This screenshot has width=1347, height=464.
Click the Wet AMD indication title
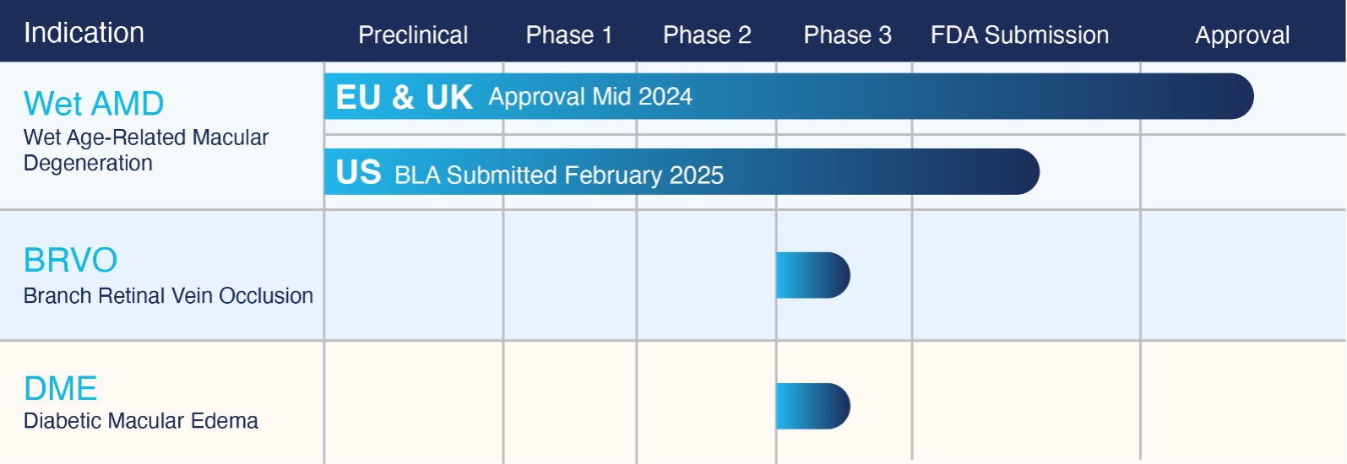coord(94,104)
